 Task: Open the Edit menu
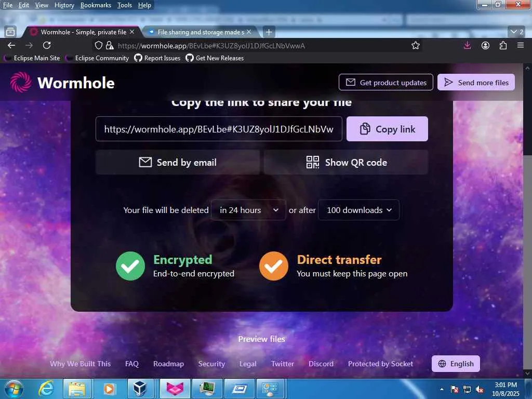click(x=23, y=5)
